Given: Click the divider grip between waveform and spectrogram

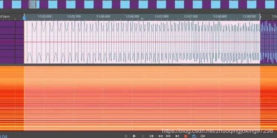Looking at the screenshot, I should tap(185, 65).
